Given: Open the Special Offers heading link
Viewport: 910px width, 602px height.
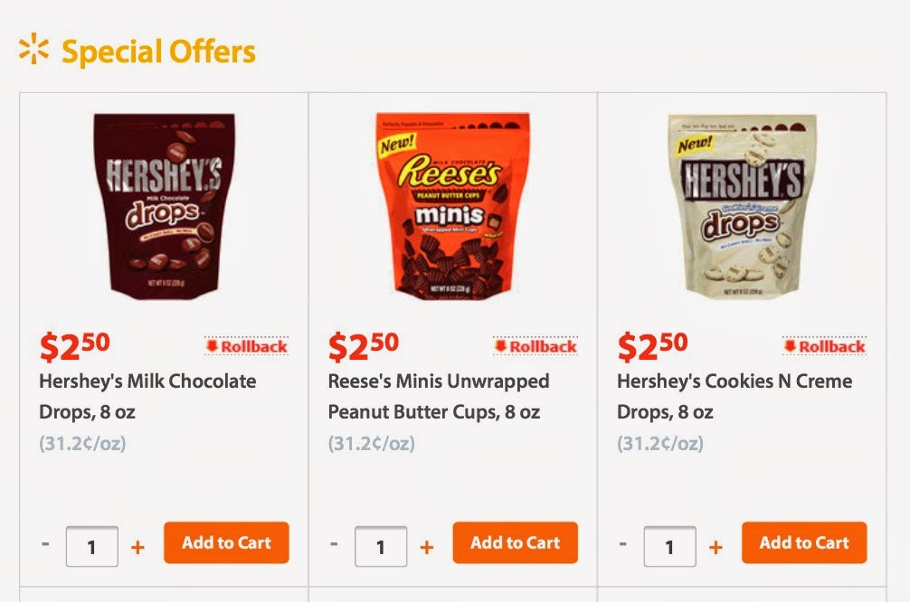Looking at the screenshot, I should (158, 52).
